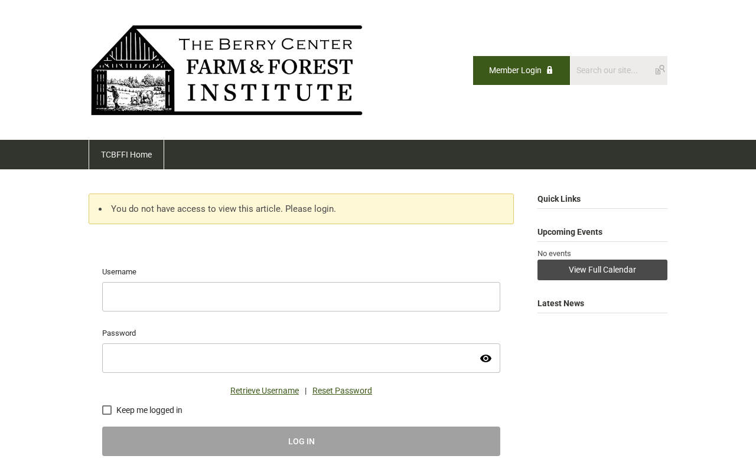Click the Keep me logged in label
This screenshot has width=756, height=472.
pos(149,410)
